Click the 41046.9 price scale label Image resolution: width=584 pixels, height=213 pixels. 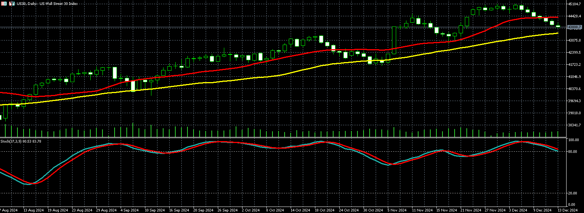point(575,77)
